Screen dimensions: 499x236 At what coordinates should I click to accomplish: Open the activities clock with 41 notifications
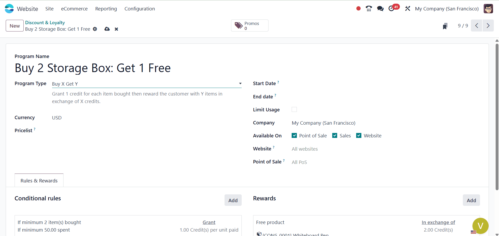[x=392, y=8]
